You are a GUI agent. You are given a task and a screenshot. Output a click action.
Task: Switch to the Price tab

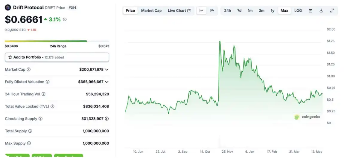coord(130,11)
